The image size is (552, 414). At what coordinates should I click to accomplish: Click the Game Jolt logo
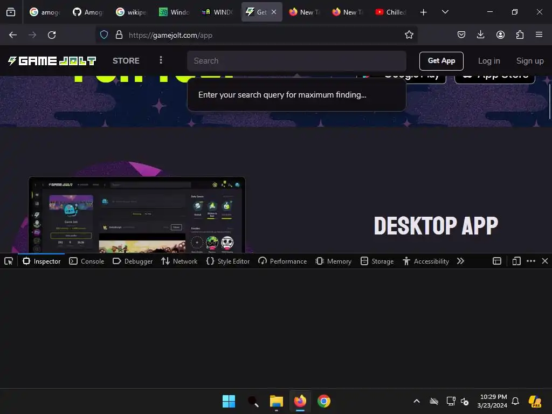52,61
